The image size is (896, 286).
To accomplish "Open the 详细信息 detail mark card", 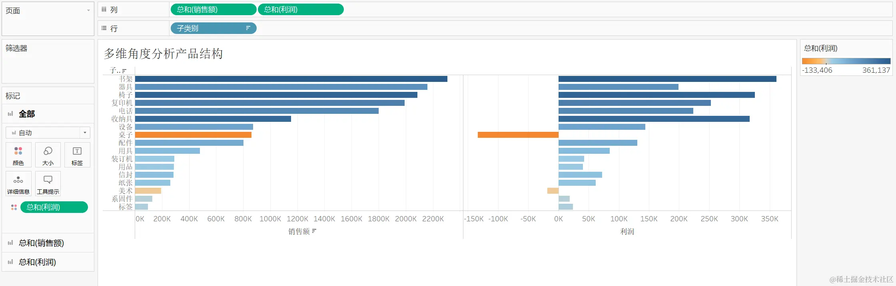I will point(18,183).
